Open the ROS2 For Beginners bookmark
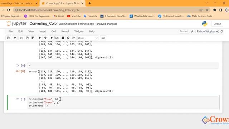 pyautogui.click(x=37, y=16)
